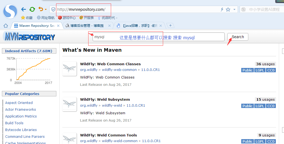Bookmark page with the star icon
284x144 pixels.
click(228, 9)
